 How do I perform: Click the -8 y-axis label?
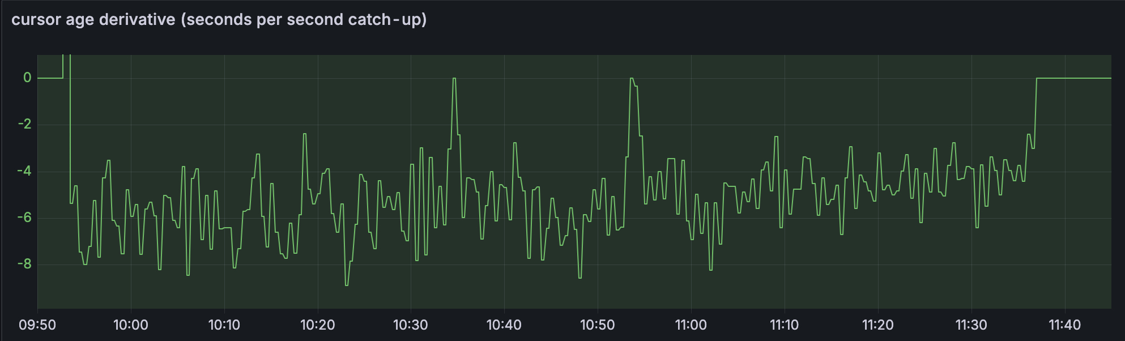click(x=24, y=264)
